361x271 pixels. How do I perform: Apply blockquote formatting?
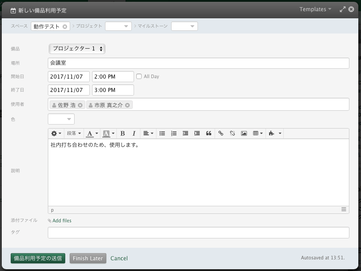coord(209,133)
